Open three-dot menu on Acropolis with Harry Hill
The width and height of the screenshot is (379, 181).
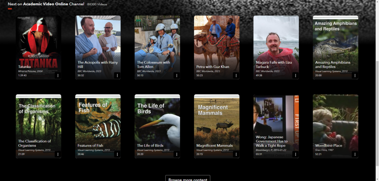click(117, 75)
